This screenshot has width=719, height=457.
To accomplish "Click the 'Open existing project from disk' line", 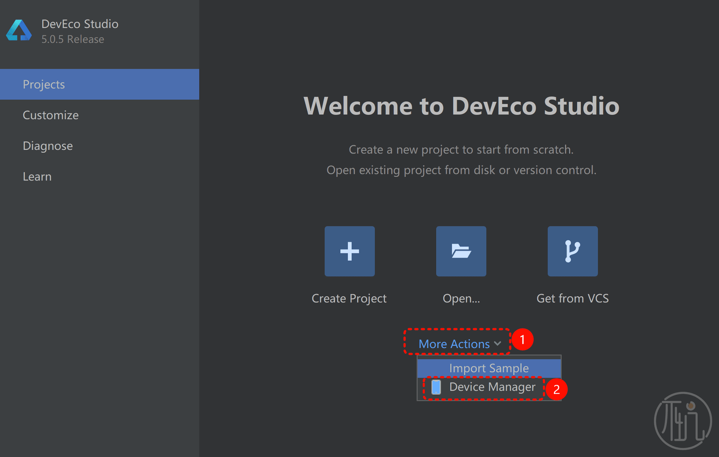I will [x=461, y=170].
